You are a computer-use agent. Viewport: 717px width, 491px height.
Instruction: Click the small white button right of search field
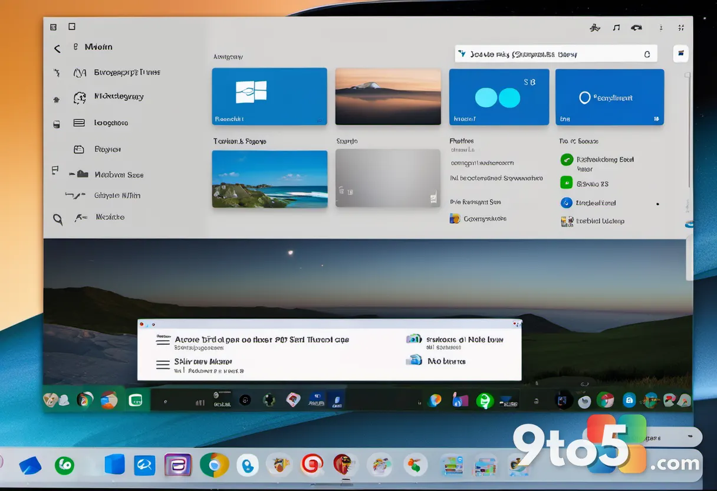pos(681,54)
